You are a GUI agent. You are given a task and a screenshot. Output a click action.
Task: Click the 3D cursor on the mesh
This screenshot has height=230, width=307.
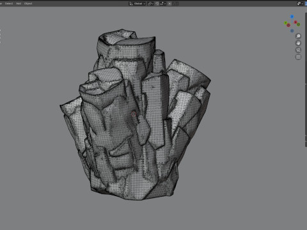pyautogui.click(x=134, y=114)
